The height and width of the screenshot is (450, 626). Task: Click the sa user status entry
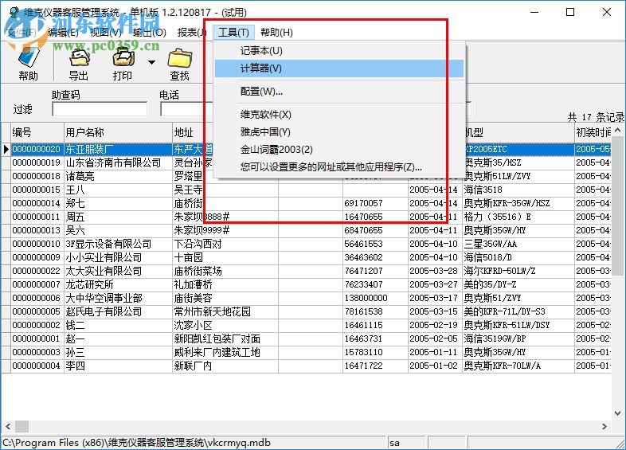click(394, 443)
